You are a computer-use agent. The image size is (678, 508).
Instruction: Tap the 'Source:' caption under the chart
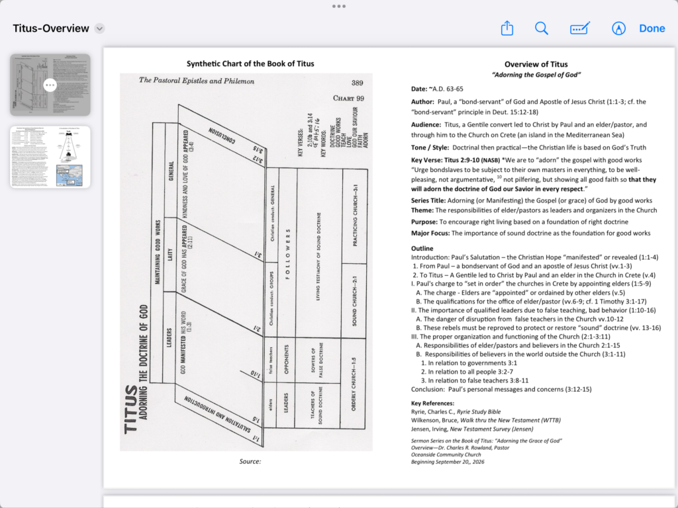250,461
